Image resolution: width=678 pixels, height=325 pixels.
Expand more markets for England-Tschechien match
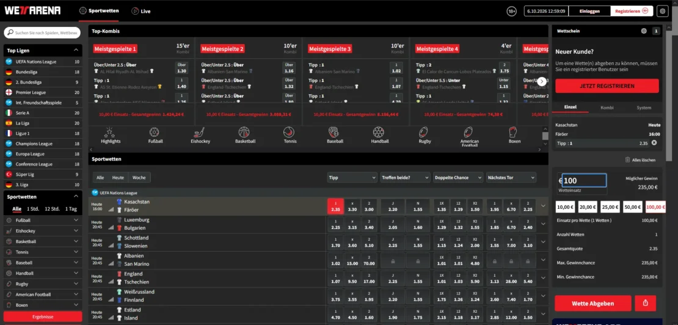coord(543,279)
